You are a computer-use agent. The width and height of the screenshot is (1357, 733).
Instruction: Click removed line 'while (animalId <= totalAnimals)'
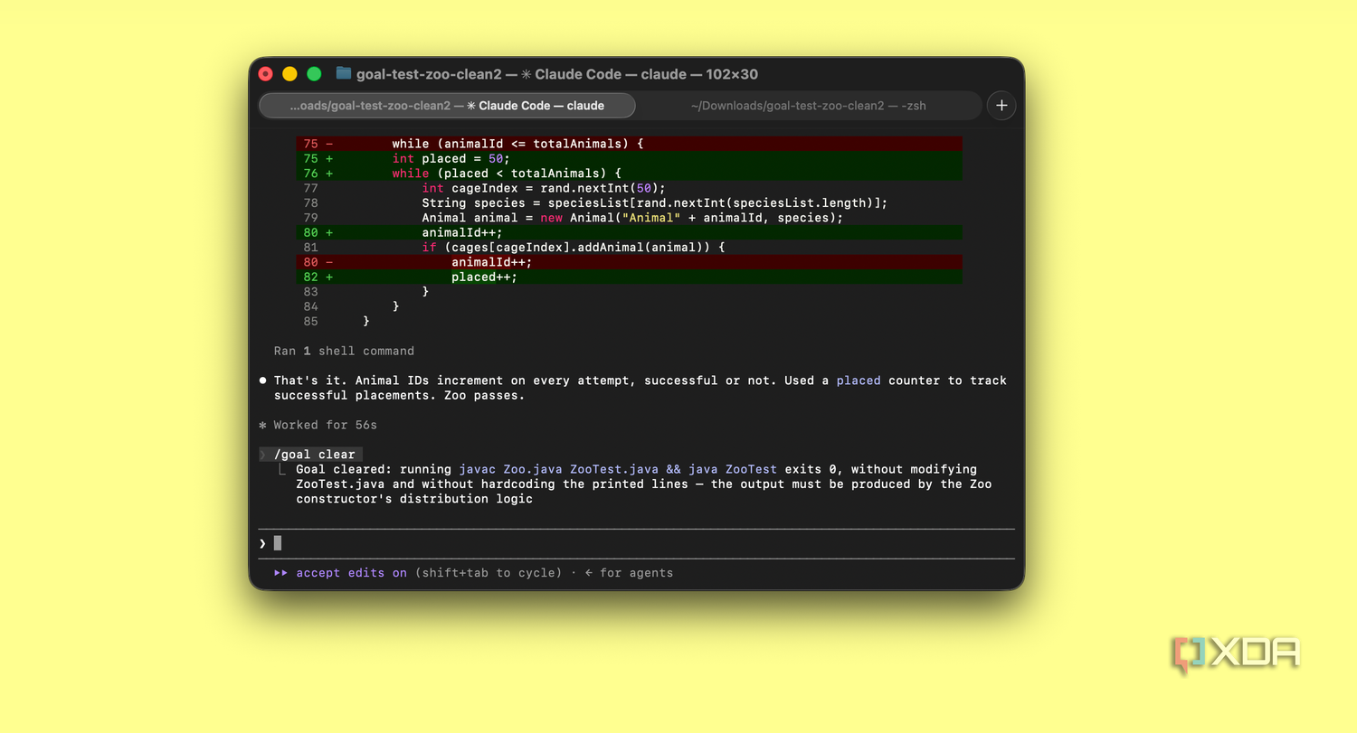pyautogui.click(x=629, y=144)
